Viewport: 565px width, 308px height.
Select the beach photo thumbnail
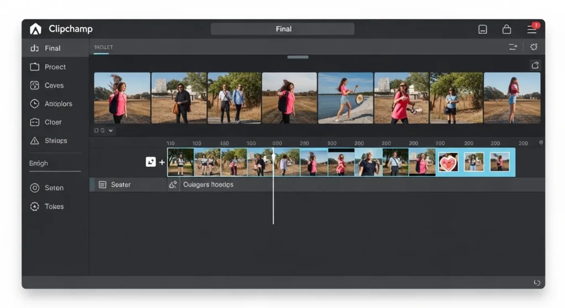(x=345, y=98)
